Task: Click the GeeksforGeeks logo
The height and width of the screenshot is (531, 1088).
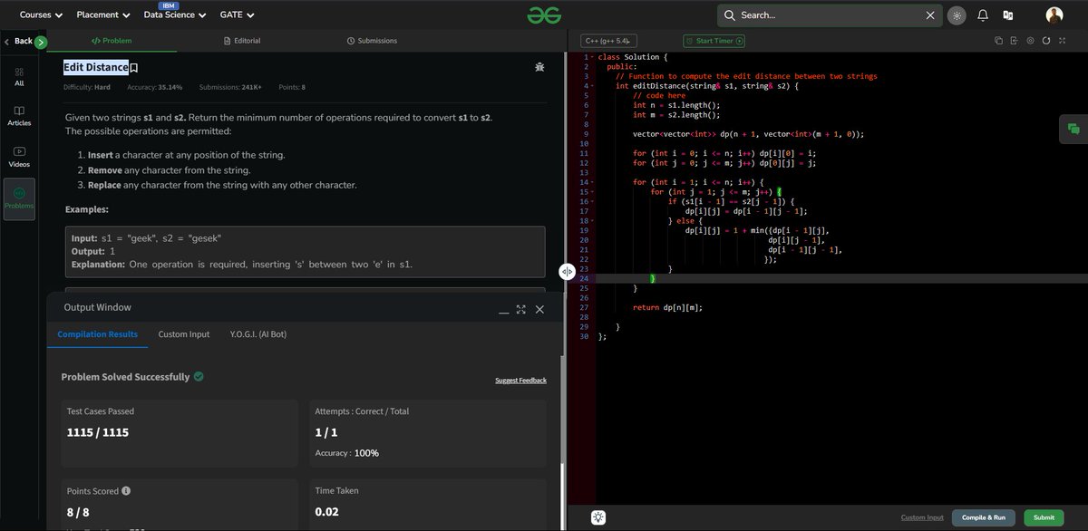Action: pos(544,15)
